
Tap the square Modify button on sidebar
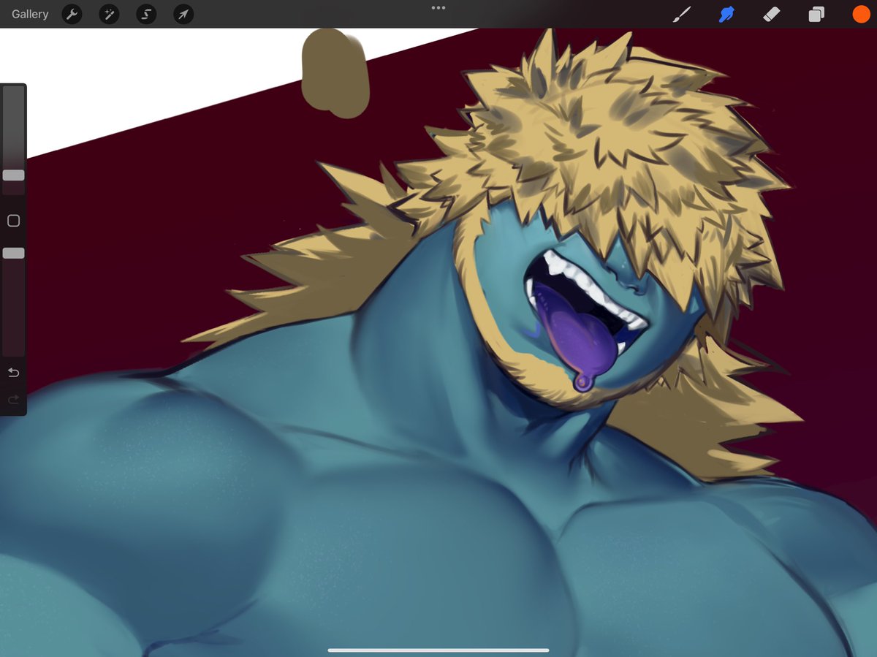(x=13, y=221)
